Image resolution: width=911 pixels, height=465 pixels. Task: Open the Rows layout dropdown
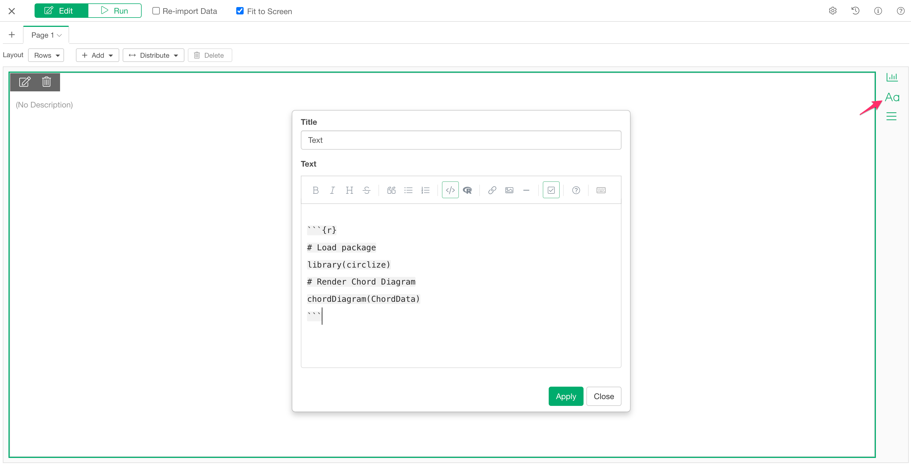coord(46,55)
